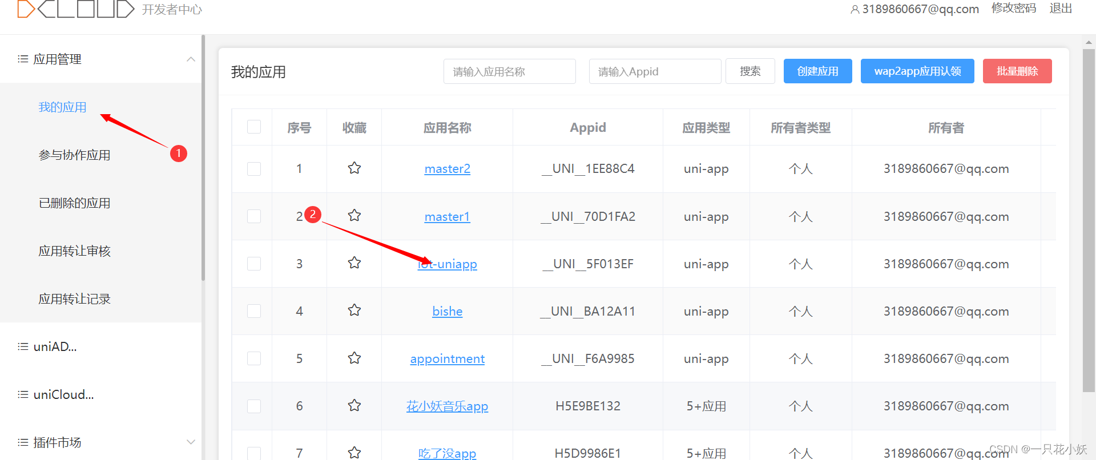Focus the 请输入Appid input field
The image size is (1096, 460).
click(655, 71)
